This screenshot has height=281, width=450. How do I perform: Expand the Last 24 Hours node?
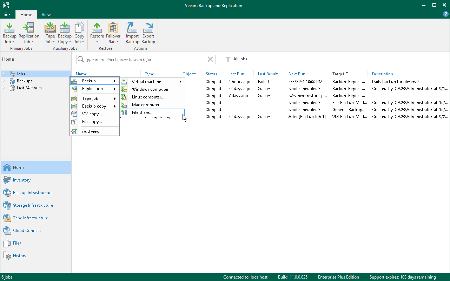tap(4, 88)
